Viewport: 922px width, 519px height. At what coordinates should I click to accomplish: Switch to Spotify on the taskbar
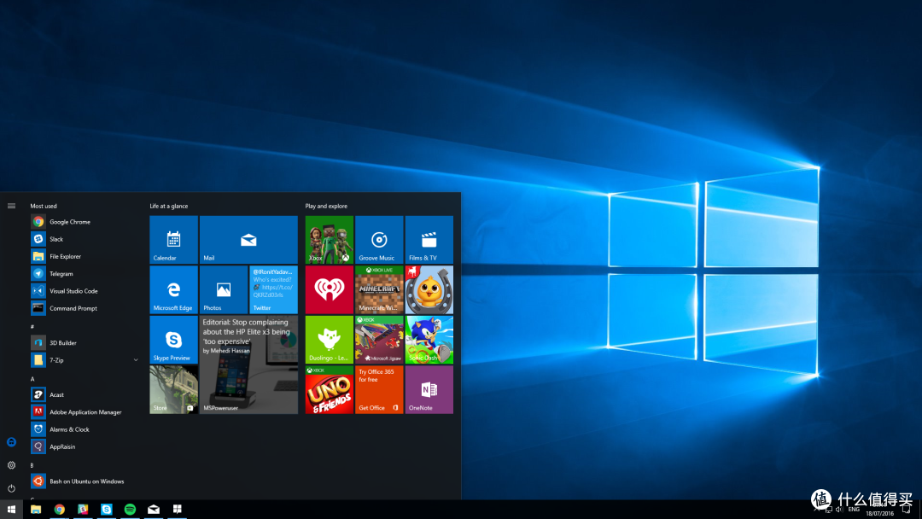130,509
